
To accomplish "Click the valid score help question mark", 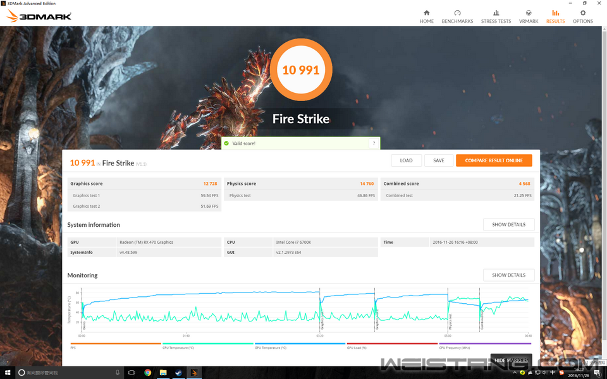I will coord(373,143).
